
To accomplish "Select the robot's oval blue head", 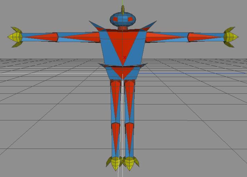I will 123,19.
